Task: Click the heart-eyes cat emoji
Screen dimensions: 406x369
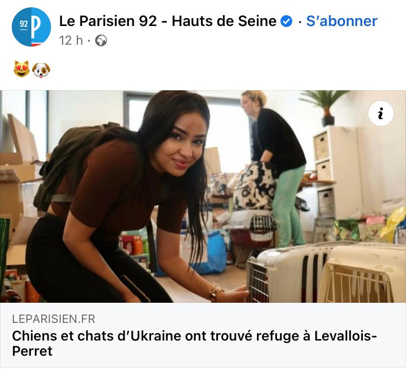Action: pyautogui.click(x=22, y=69)
